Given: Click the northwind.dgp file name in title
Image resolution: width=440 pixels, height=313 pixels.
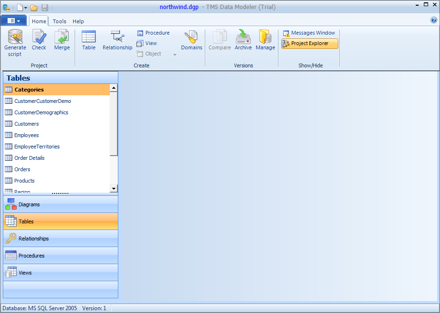Looking at the screenshot, I should pos(179,7).
